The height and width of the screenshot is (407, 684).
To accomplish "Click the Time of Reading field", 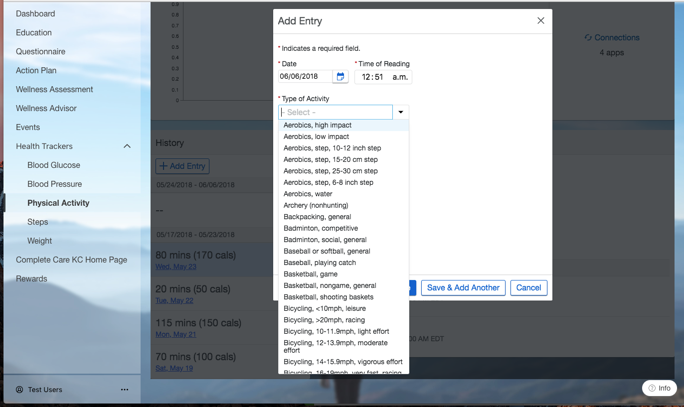I will pyautogui.click(x=383, y=77).
